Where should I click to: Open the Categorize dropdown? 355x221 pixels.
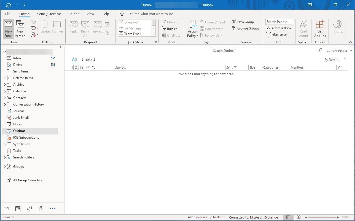click(211, 29)
